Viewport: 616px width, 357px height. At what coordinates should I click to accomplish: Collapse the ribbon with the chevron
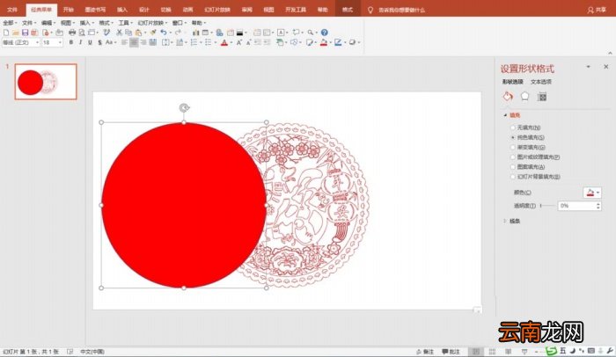[x=610, y=53]
